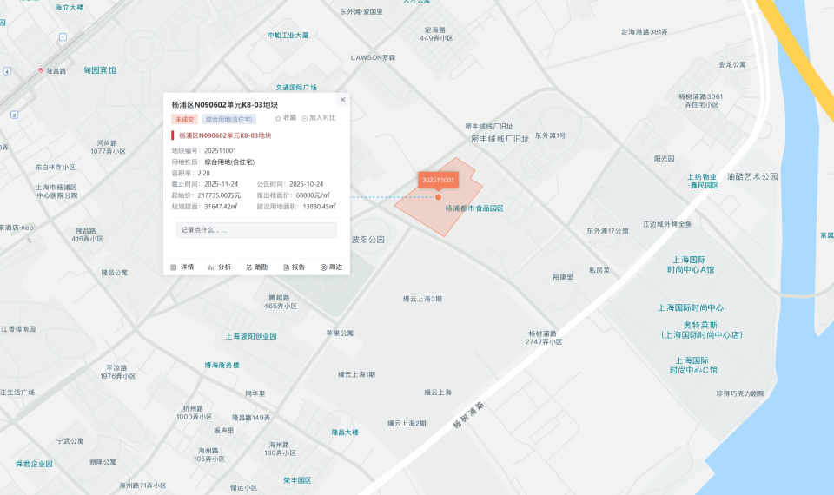
Task: Click the 定海港路381弄 map label
Action: (644, 32)
